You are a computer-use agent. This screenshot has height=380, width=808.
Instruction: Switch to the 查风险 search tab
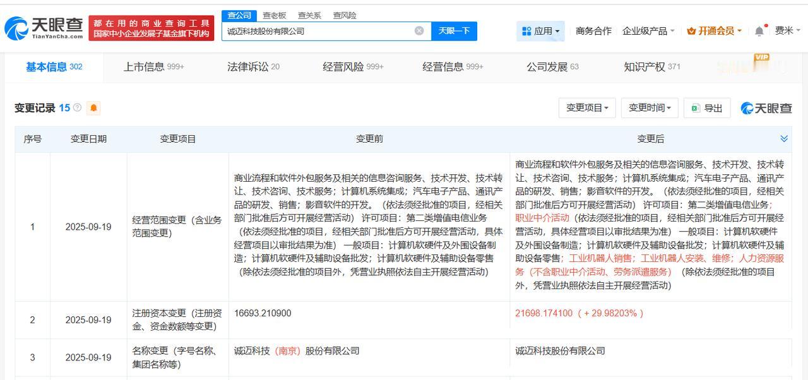pos(345,15)
